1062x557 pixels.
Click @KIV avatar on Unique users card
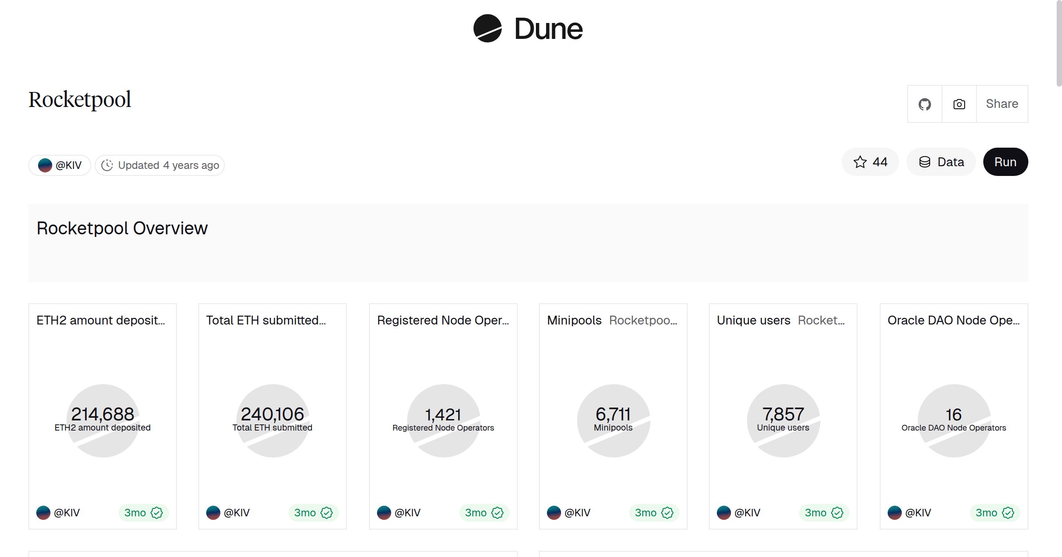724,513
